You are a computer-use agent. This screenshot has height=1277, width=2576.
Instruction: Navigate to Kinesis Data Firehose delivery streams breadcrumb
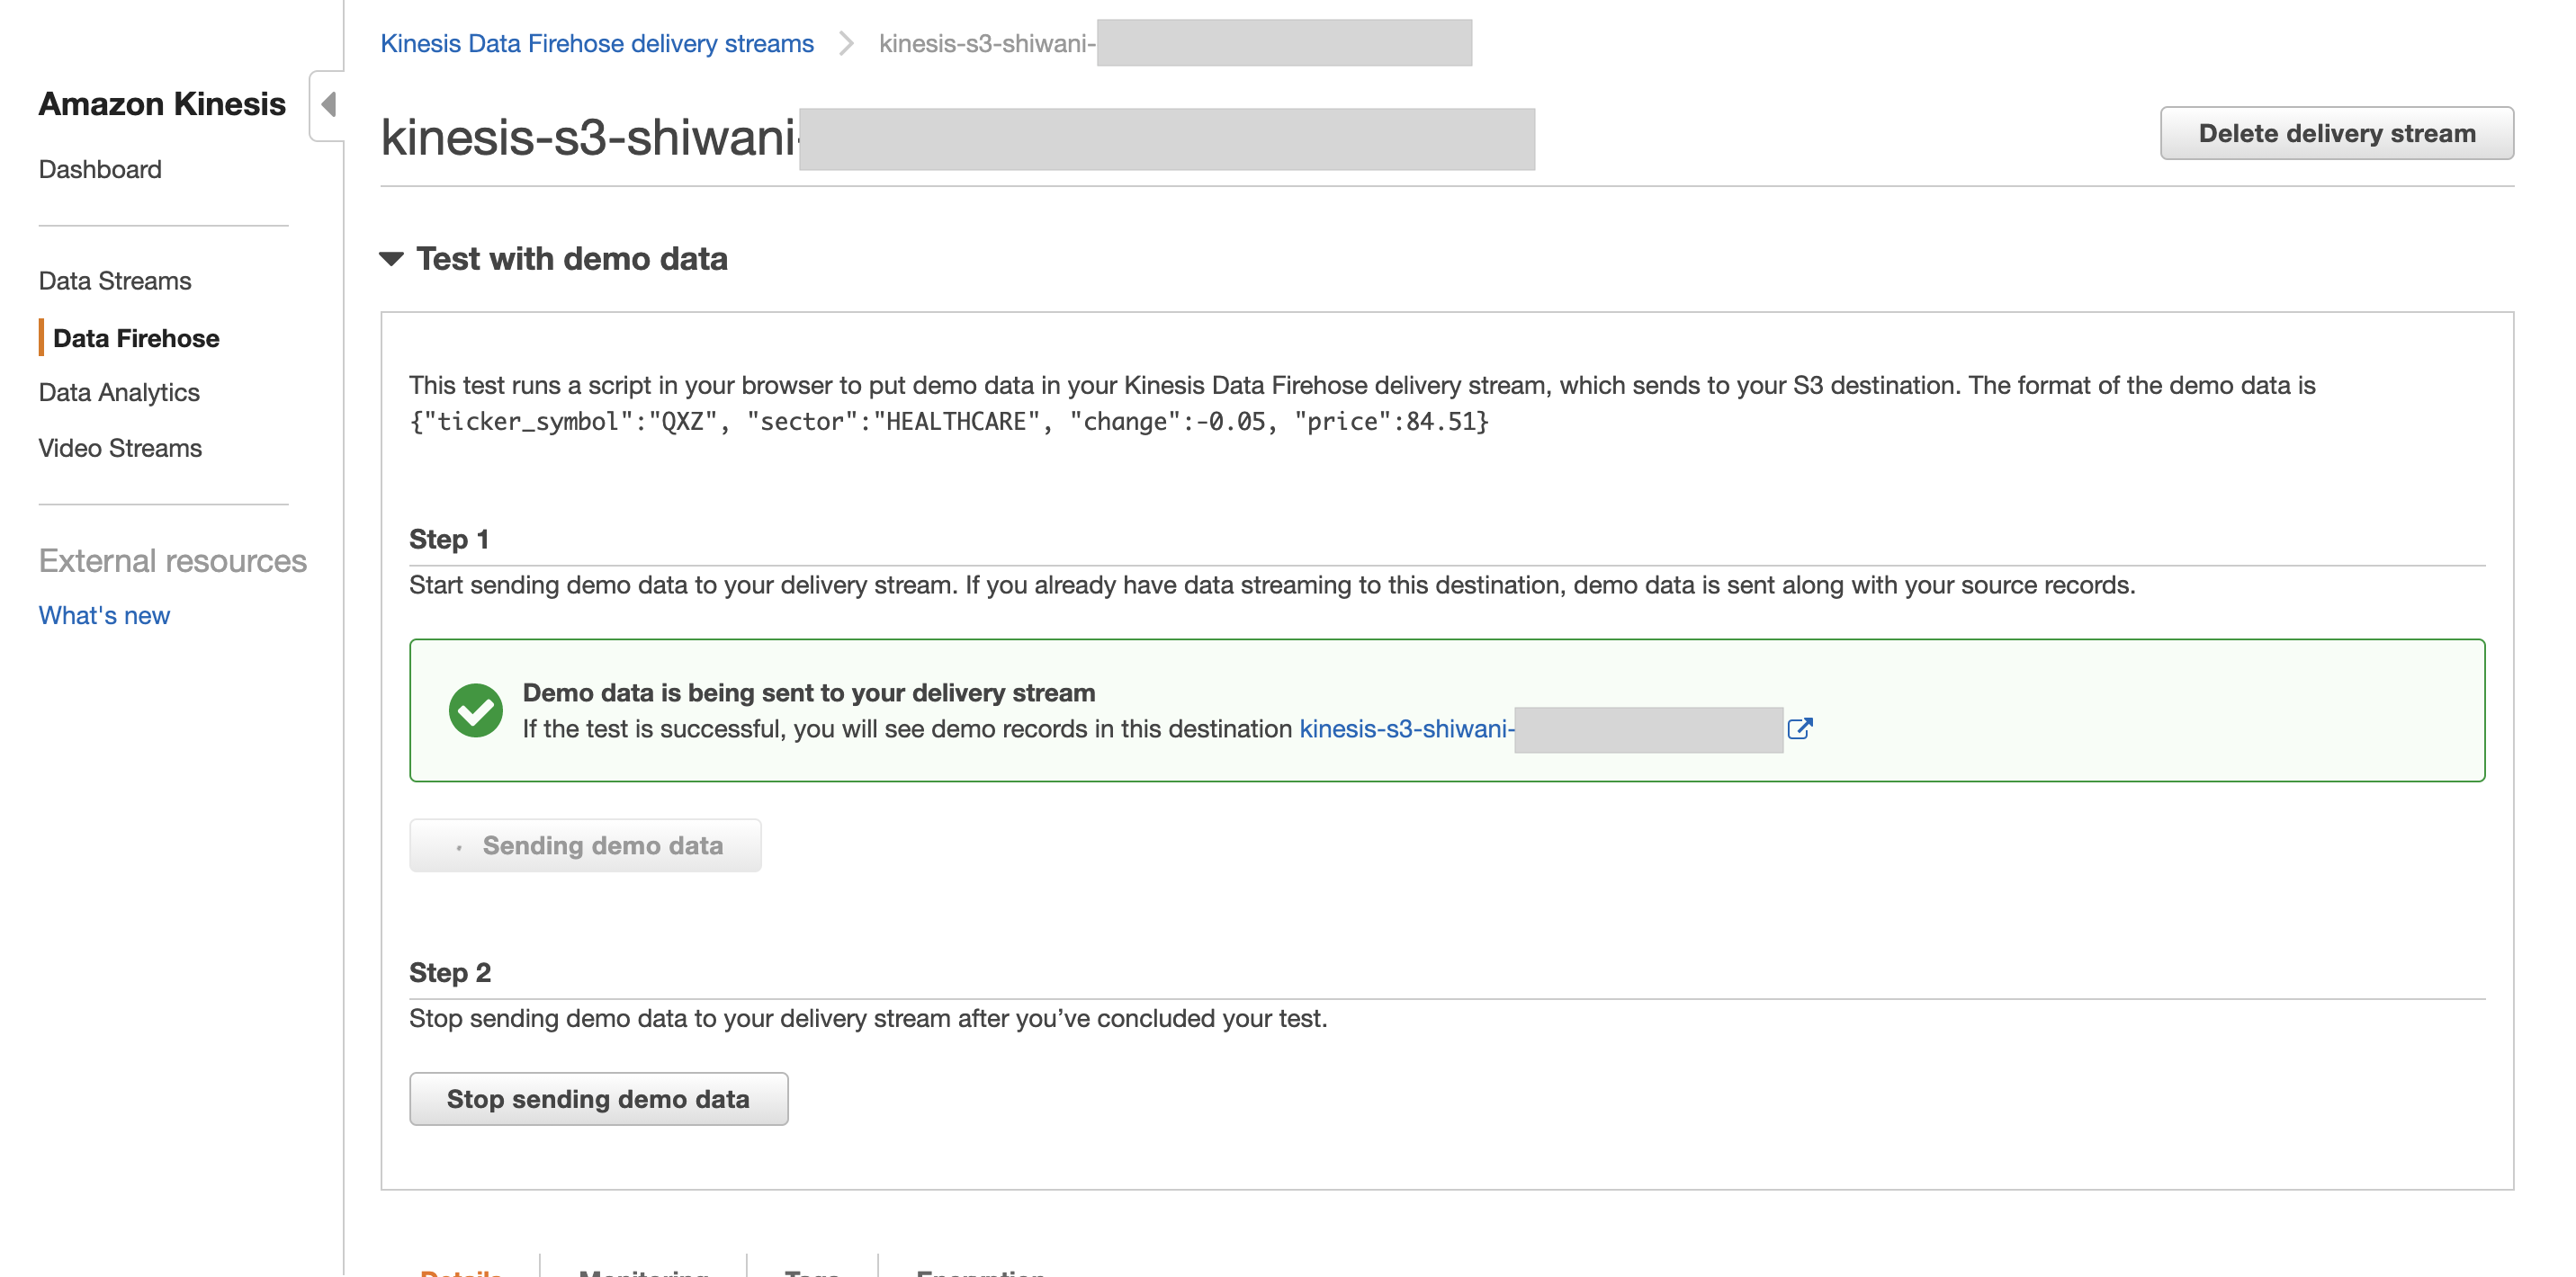coord(596,43)
